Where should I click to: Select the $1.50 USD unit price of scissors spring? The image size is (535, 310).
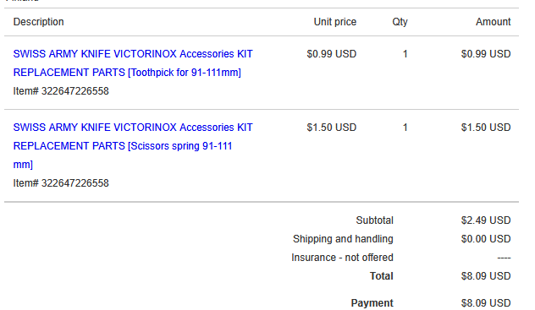coord(331,128)
